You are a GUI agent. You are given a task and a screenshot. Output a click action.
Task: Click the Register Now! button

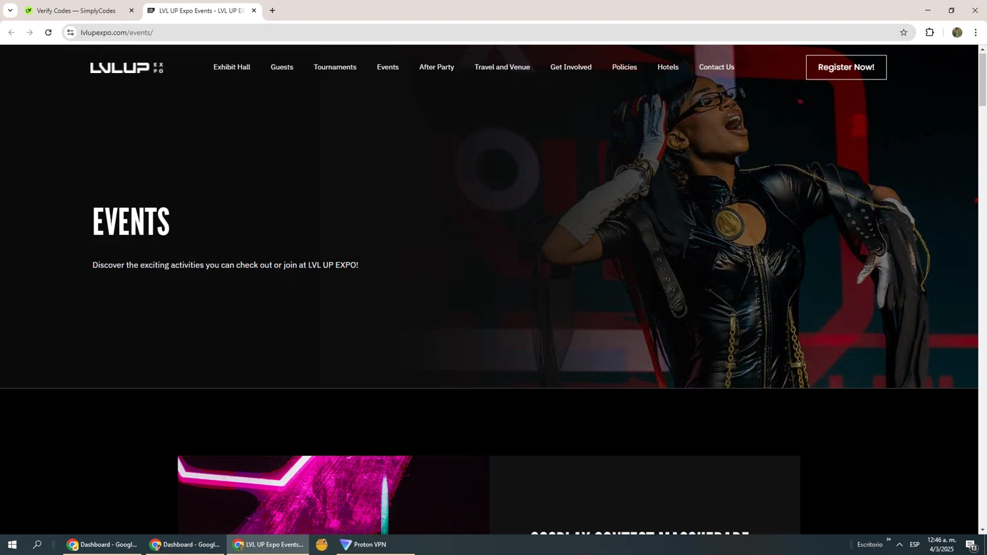click(x=846, y=67)
